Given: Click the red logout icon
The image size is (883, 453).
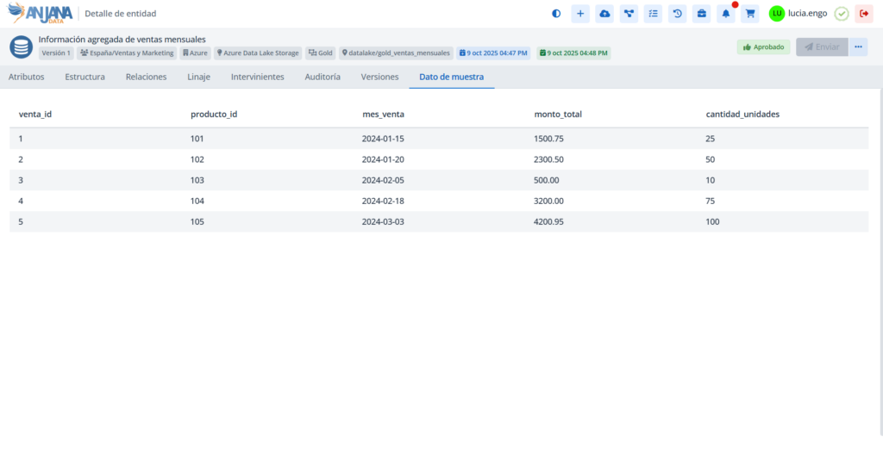Looking at the screenshot, I should pyautogui.click(x=864, y=14).
